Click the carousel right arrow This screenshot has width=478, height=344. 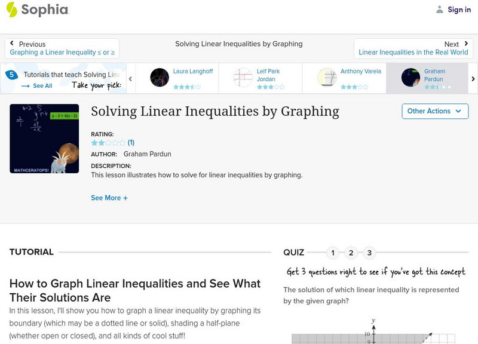pos(473,78)
